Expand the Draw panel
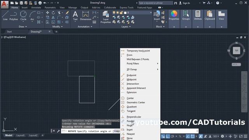The width and height of the screenshot is (249, 140). [23, 27]
